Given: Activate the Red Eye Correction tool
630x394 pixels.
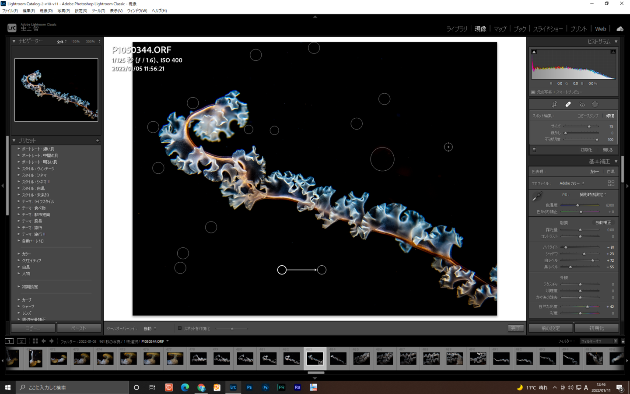Looking at the screenshot, I should [582, 105].
